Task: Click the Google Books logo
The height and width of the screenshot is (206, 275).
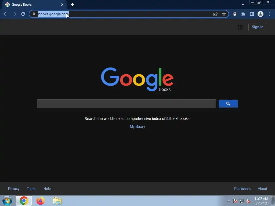Action: [137, 79]
